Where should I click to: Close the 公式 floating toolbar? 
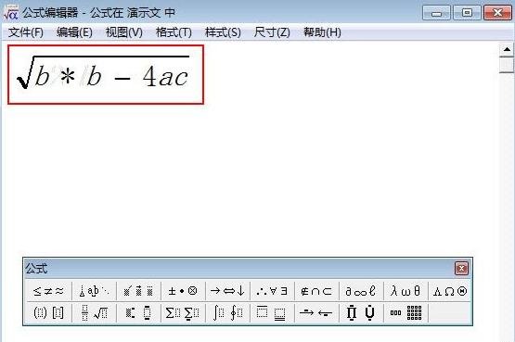pos(461,268)
